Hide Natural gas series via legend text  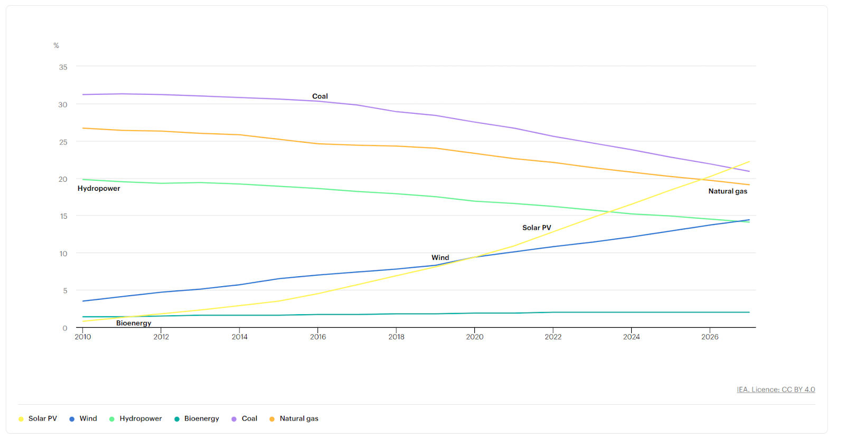[x=299, y=418]
